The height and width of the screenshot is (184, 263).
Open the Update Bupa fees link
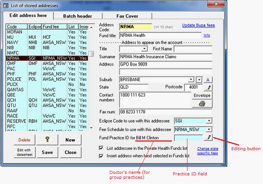click(x=199, y=25)
